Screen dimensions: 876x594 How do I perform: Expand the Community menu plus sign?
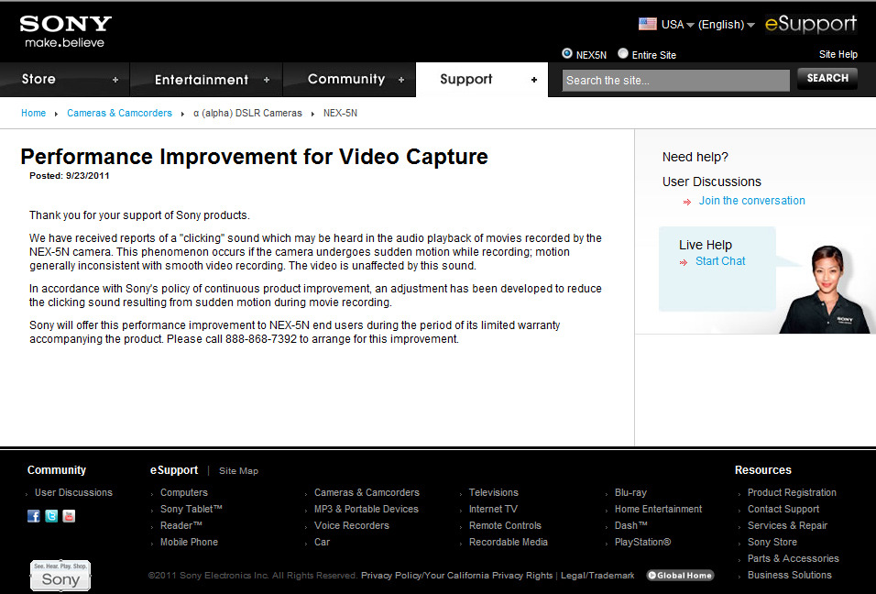tap(401, 80)
